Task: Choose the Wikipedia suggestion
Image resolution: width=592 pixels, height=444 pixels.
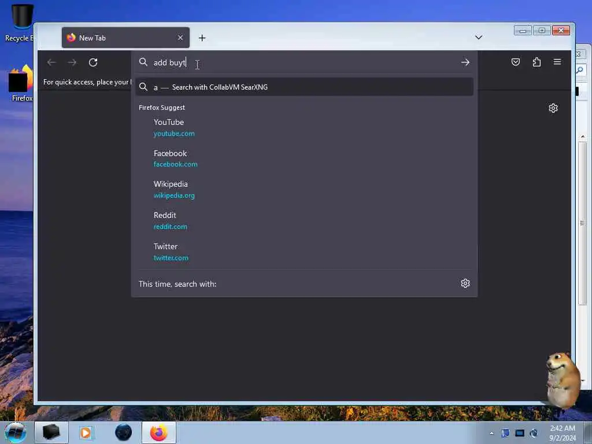Action: coord(304,190)
